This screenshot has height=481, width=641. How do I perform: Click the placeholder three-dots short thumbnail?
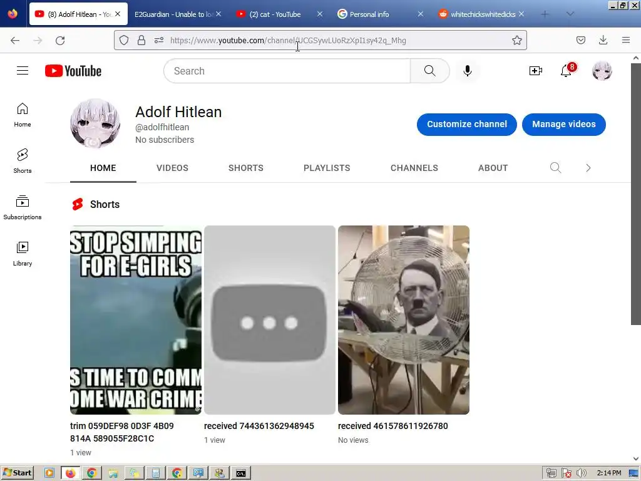coord(269,320)
